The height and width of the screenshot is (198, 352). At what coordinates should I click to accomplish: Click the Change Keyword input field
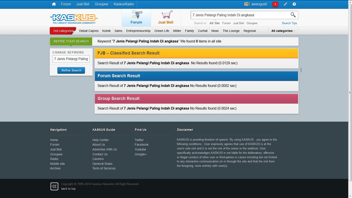(71, 59)
